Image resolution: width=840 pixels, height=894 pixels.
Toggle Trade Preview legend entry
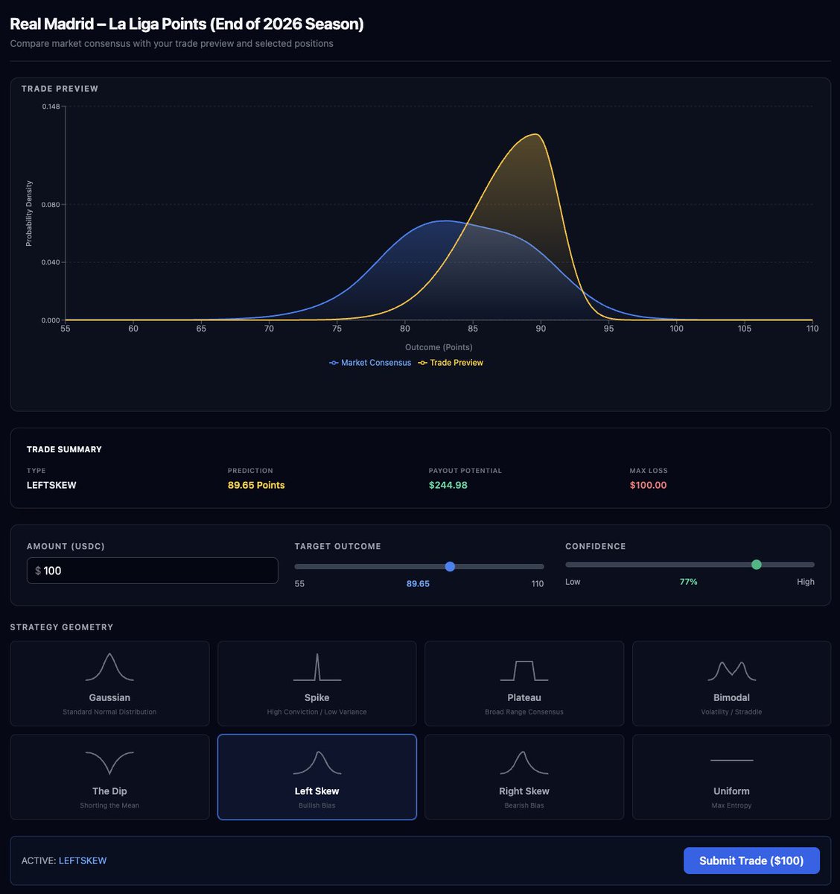pyautogui.click(x=451, y=363)
